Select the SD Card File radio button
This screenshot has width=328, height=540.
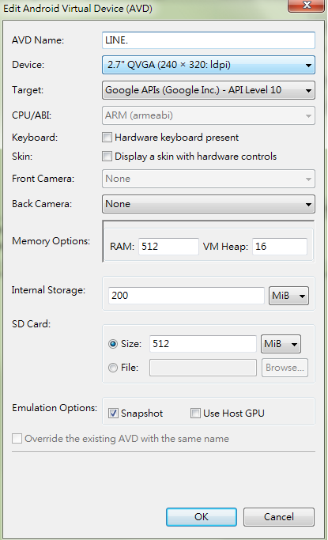[x=113, y=368]
